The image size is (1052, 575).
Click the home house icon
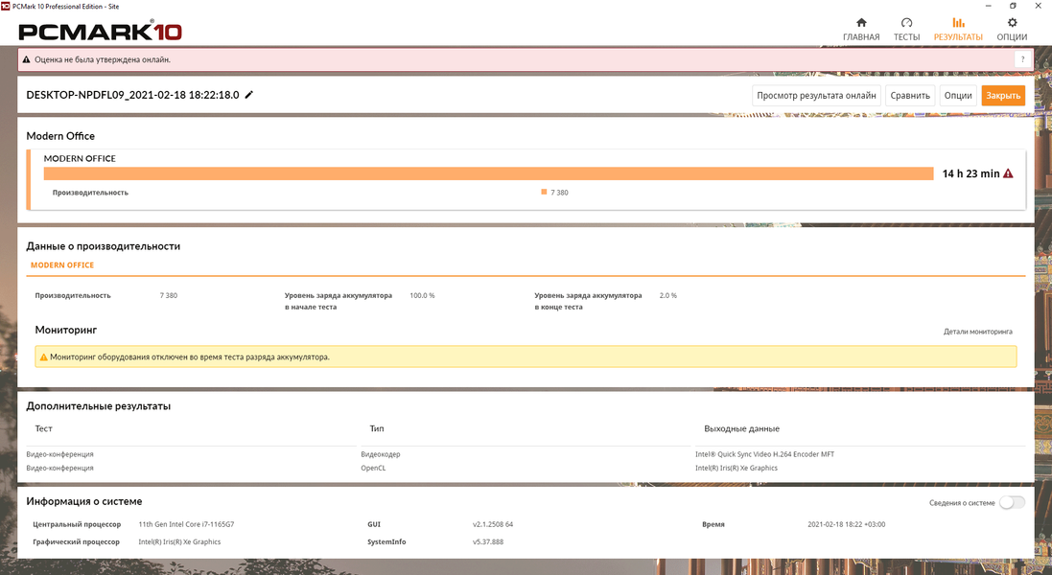click(861, 23)
